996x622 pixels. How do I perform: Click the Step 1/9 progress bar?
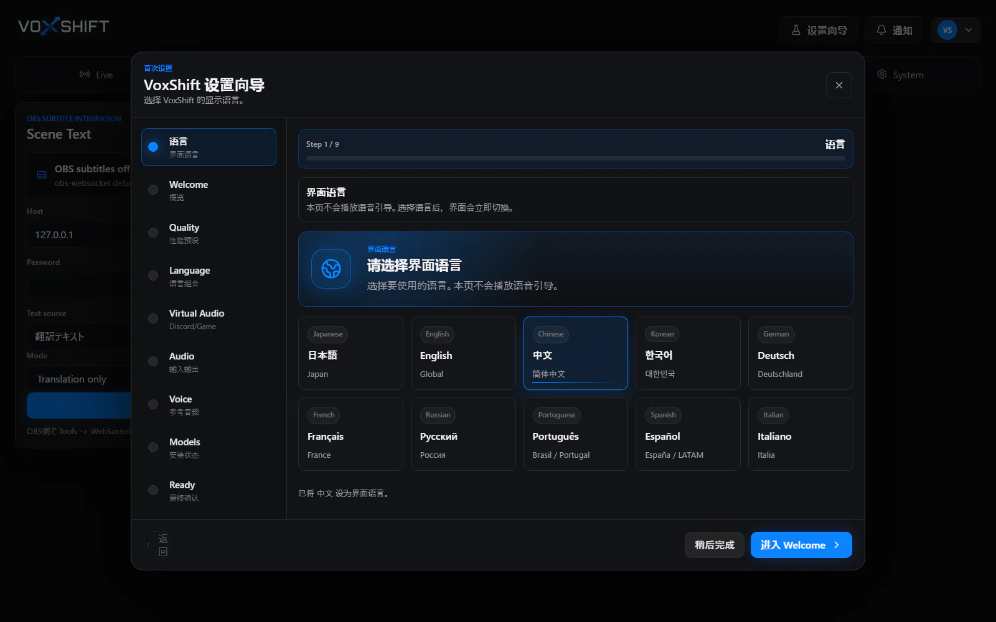click(576, 159)
